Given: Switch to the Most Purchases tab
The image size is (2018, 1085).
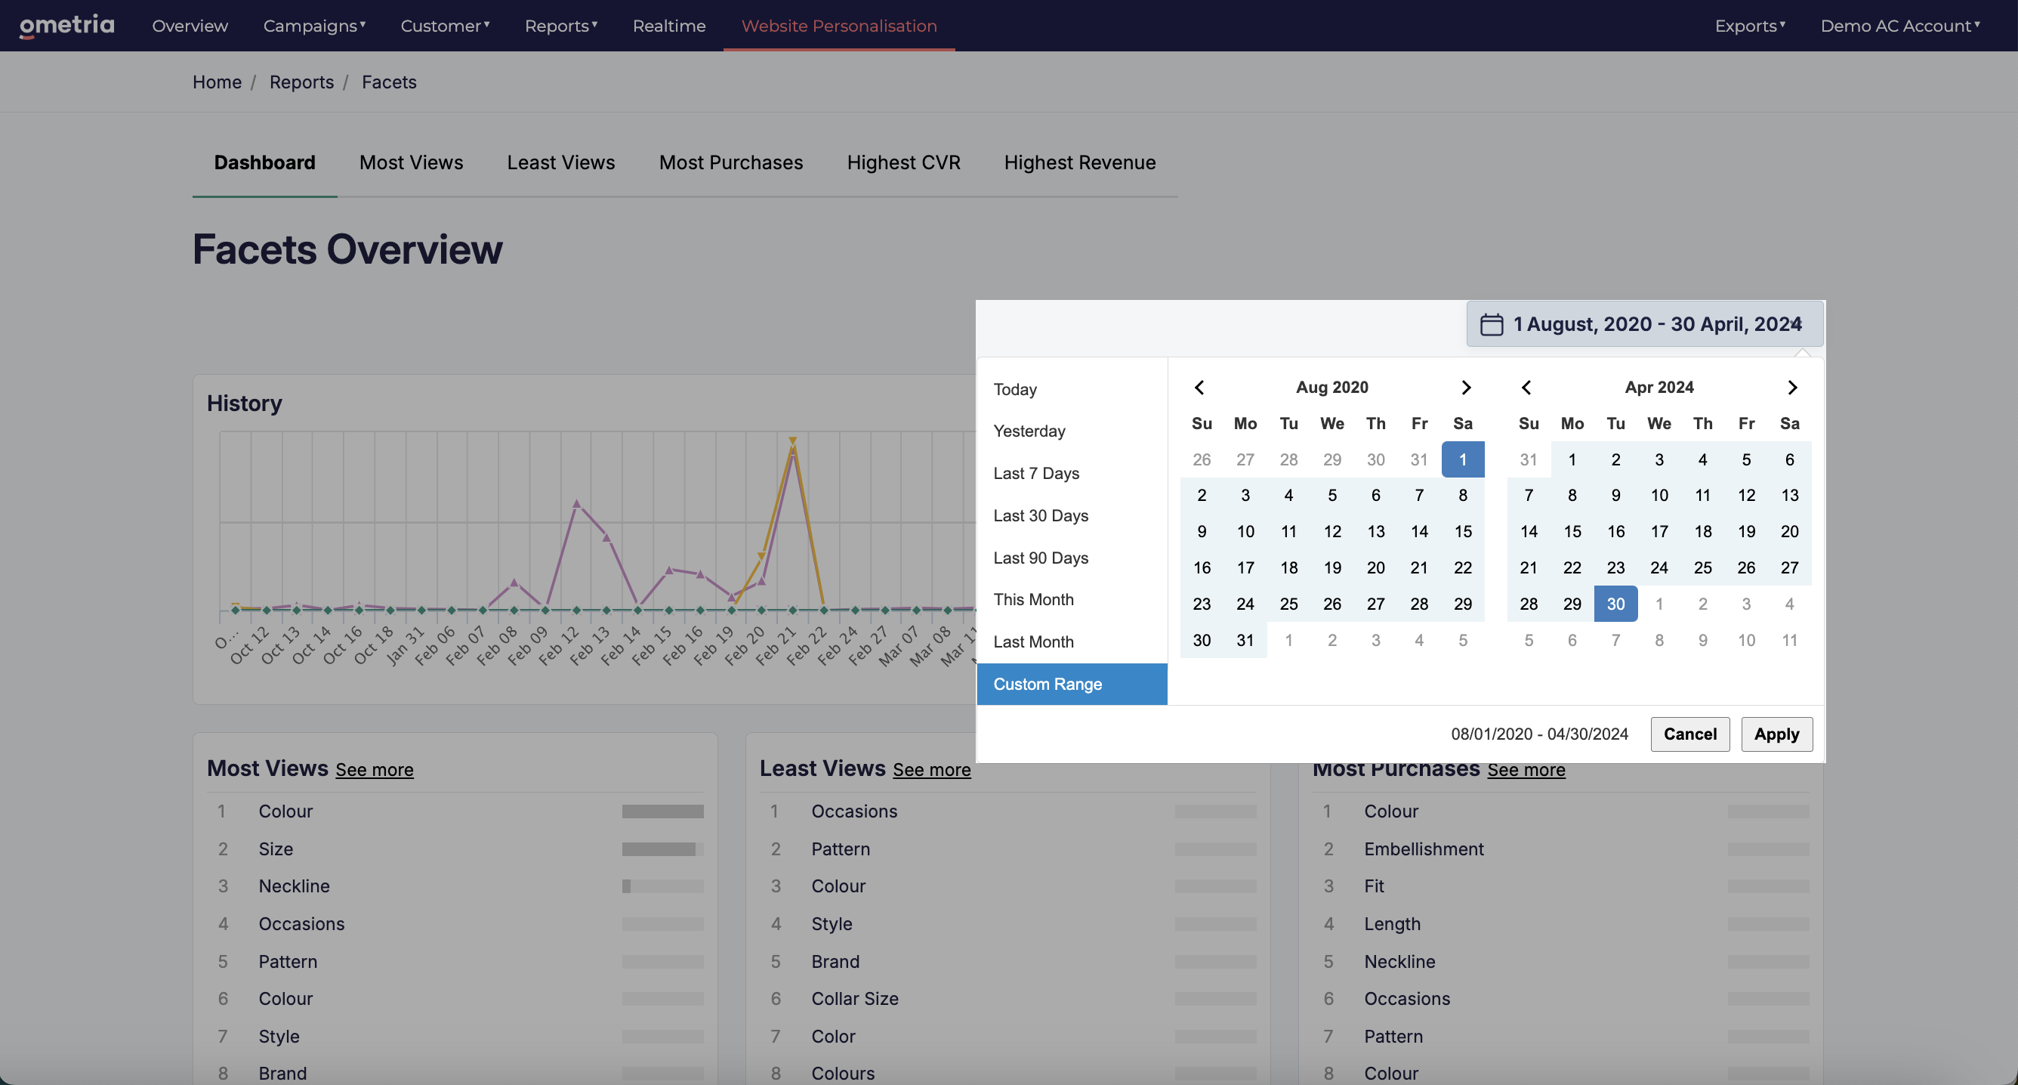Looking at the screenshot, I should tap(730, 162).
